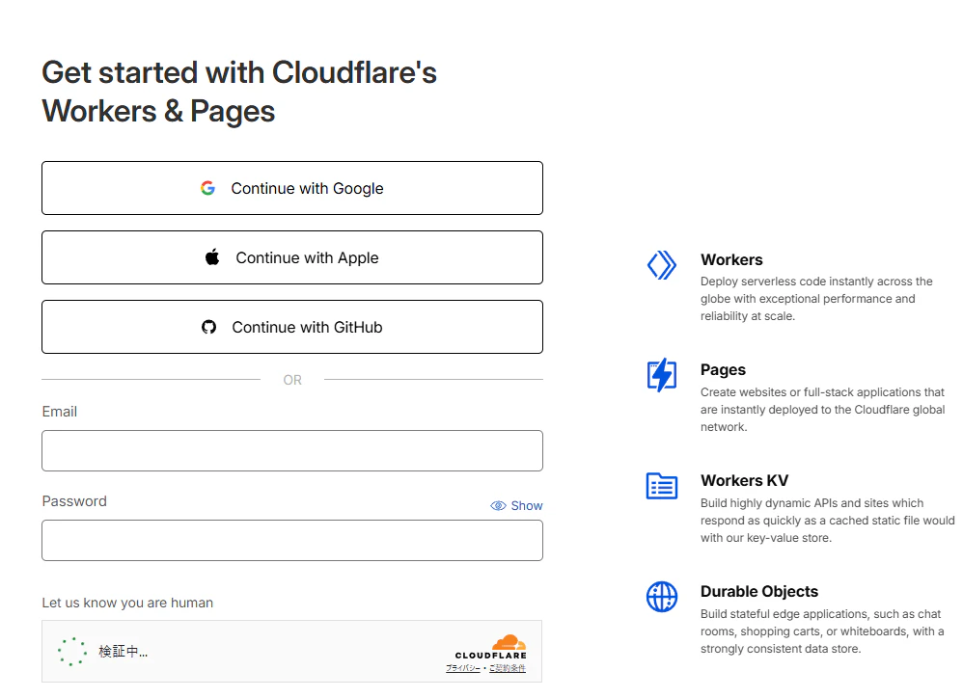Click the Pages lightning bolt icon
963x698 pixels.
coord(662,375)
